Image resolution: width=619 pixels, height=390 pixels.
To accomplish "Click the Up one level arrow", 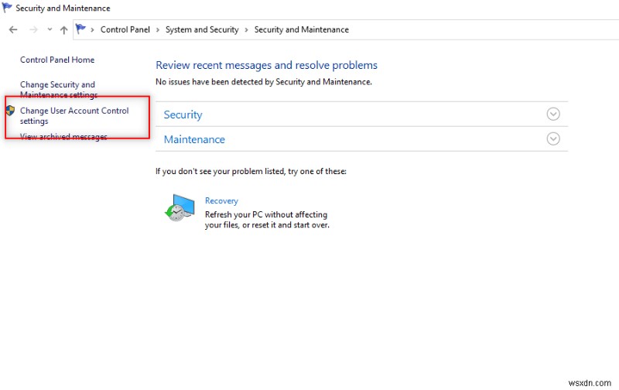I will pyautogui.click(x=63, y=29).
